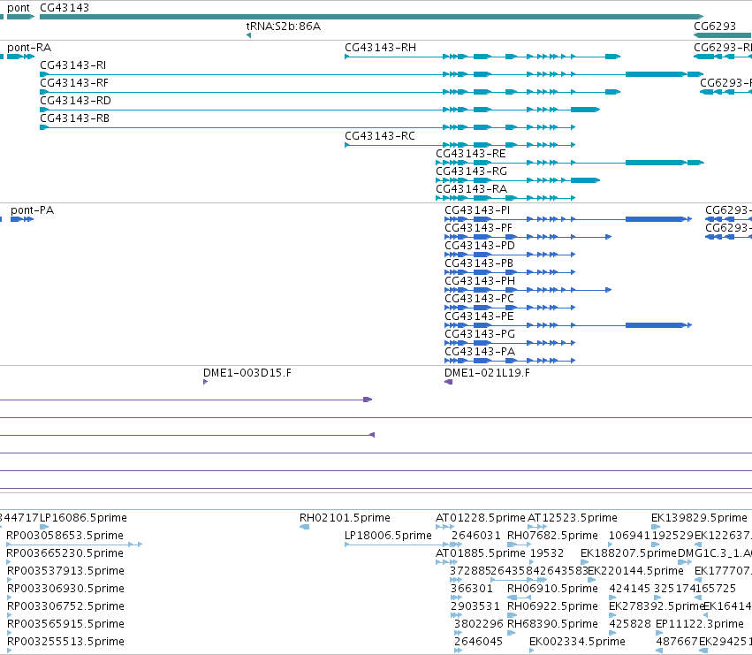Select protein CG43143-PE label
Image resolution: width=752 pixels, height=655 pixels.
coord(479,316)
